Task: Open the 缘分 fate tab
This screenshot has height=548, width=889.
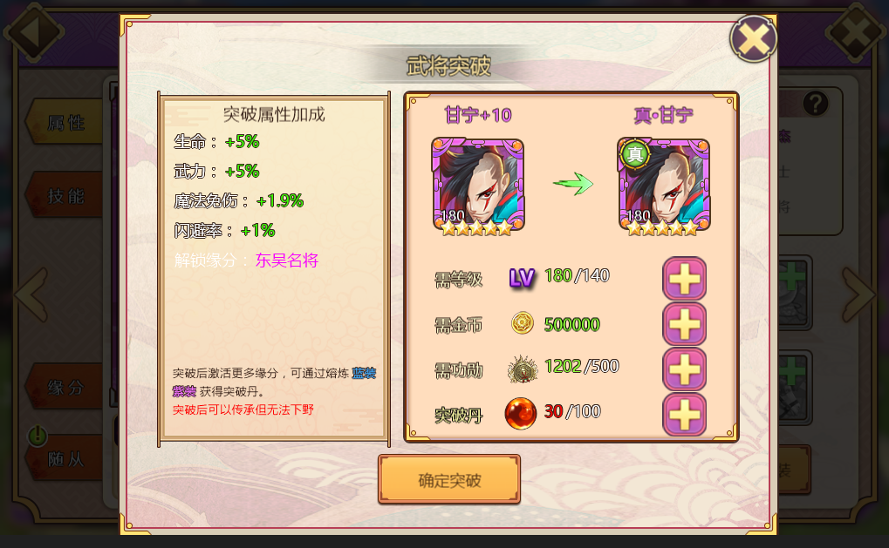Action: point(64,387)
